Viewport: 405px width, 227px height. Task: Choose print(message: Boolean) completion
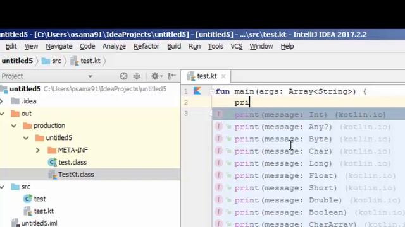click(x=309, y=212)
